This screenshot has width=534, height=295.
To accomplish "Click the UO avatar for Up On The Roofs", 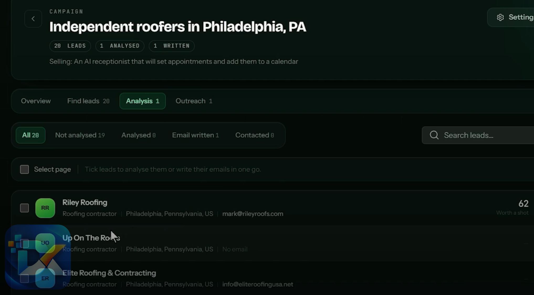I will point(45,243).
